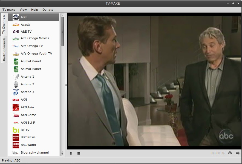This screenshot has width=242, height=164.
Task: Select Alfa Omega Youth TV name
Action: click(x=36, y=53)
